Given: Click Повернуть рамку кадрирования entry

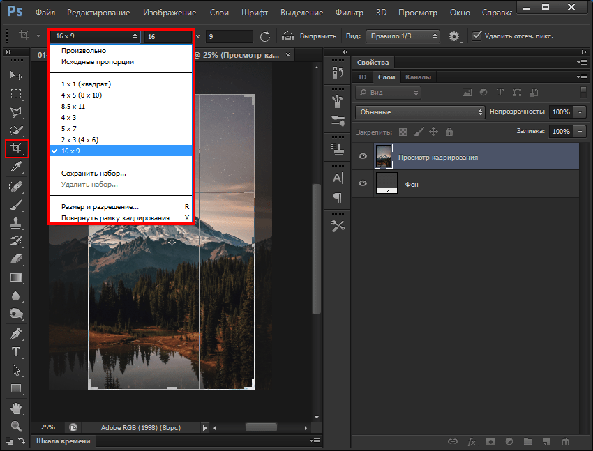Looking at the screenshot, I should point(121,218).
